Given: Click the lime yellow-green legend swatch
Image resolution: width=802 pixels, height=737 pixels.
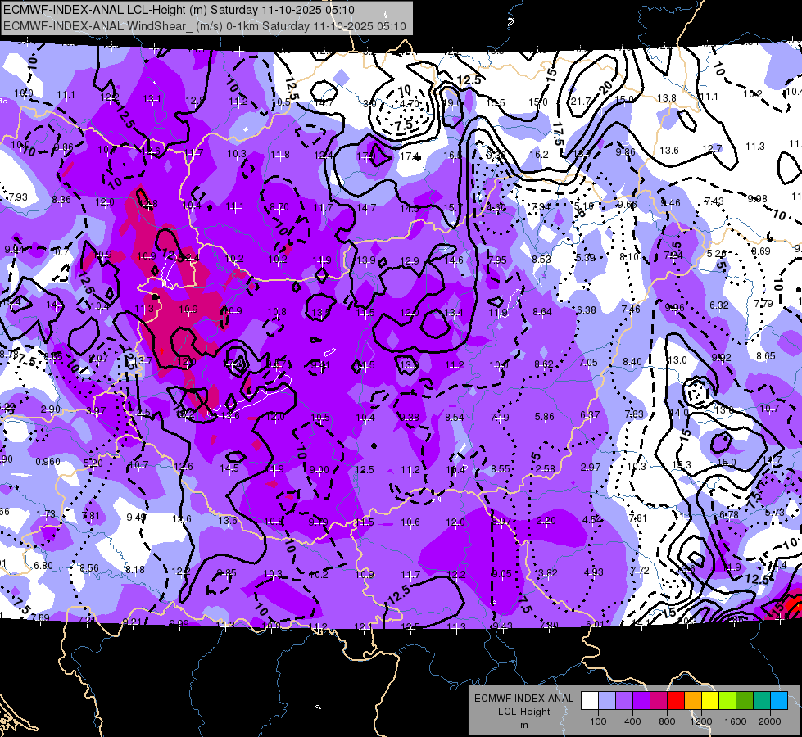Looking at the screenshot, I should pyautogui.click(x=727, y=700).
